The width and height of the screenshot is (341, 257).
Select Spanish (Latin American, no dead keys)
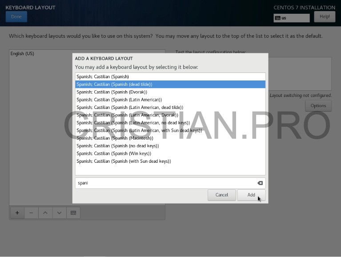point(170,123)
